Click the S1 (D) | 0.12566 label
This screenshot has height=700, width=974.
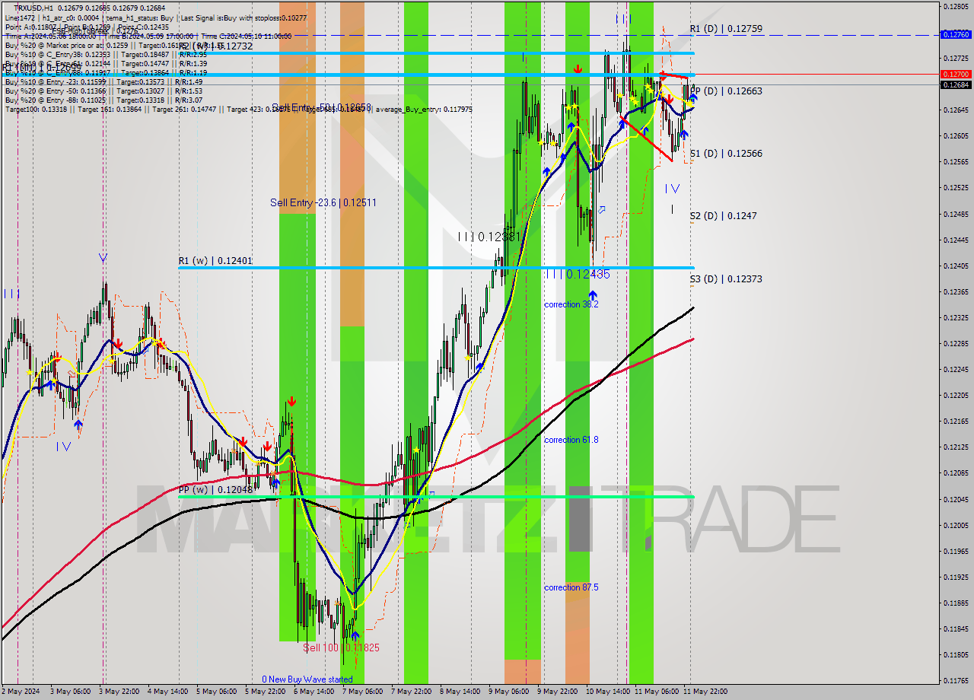726,154
